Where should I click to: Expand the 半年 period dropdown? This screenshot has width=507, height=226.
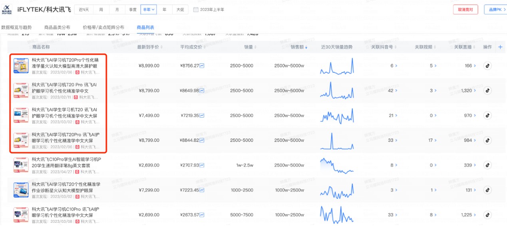(149, 10)
